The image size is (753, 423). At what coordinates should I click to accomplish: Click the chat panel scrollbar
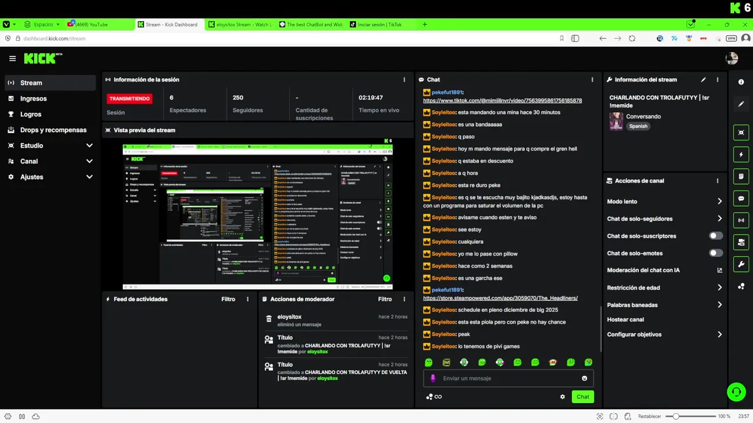click(601, 329)
